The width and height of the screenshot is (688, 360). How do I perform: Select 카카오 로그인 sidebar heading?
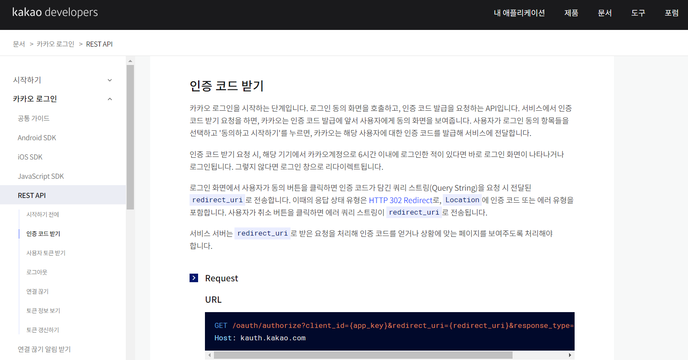click(35, 99)
